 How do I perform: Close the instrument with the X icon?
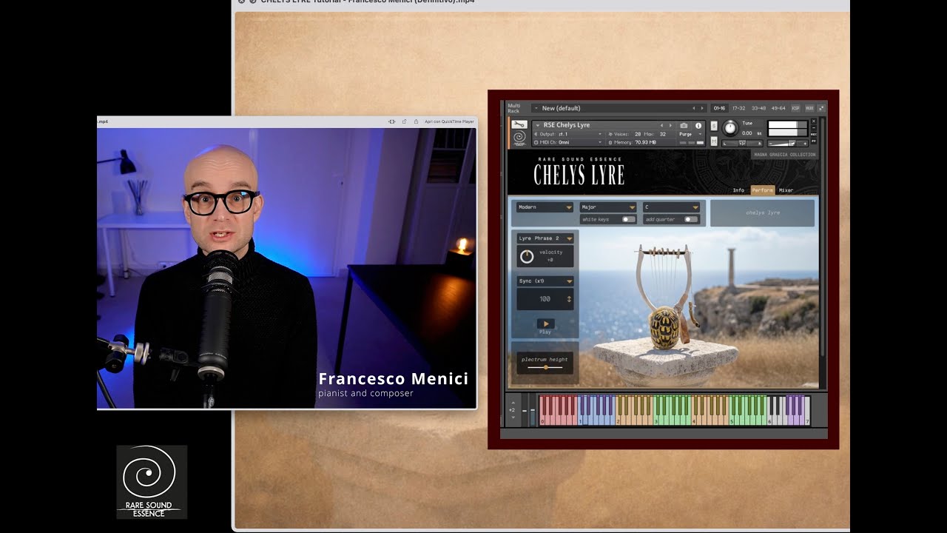pos(814,121)
